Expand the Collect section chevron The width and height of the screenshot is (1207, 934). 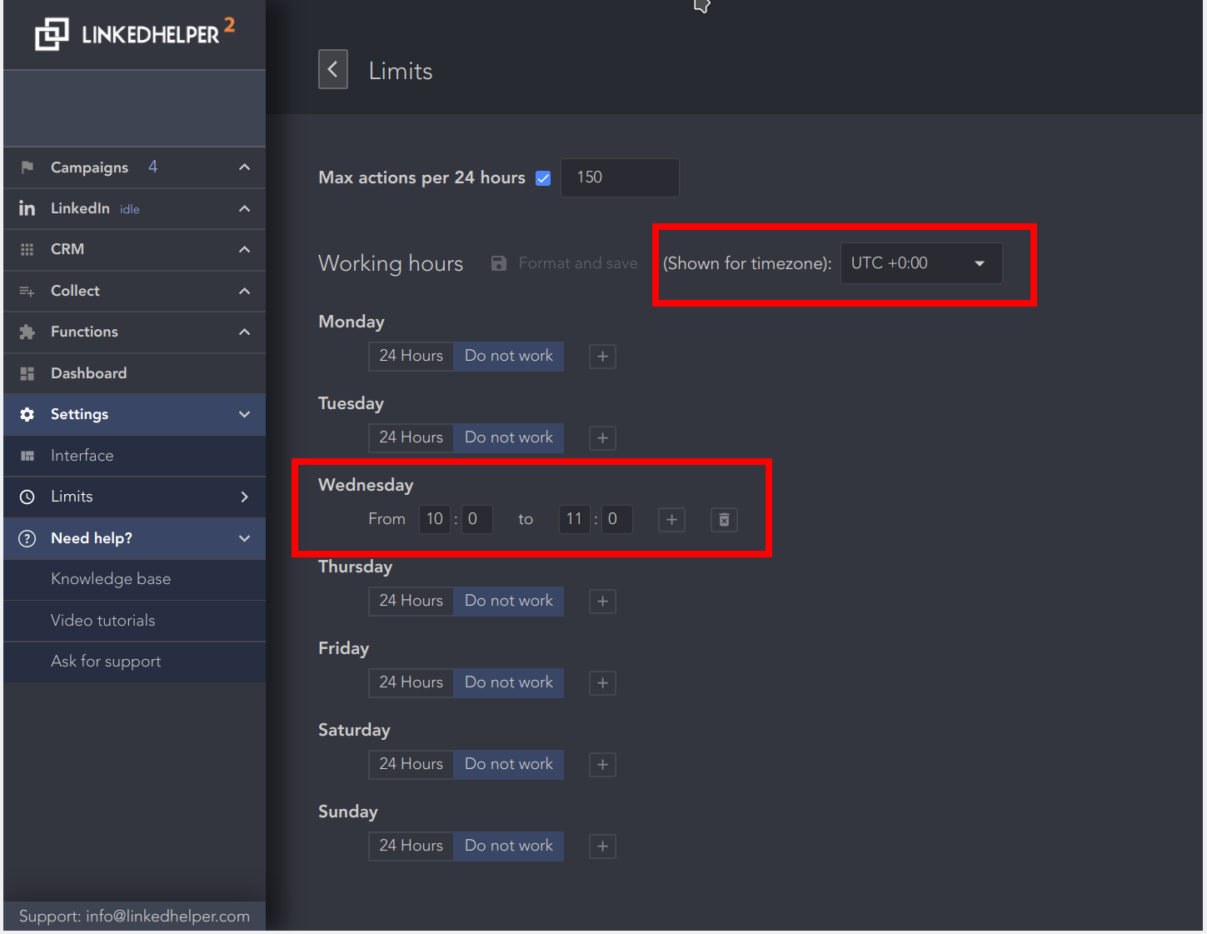(x=244, y=291)
